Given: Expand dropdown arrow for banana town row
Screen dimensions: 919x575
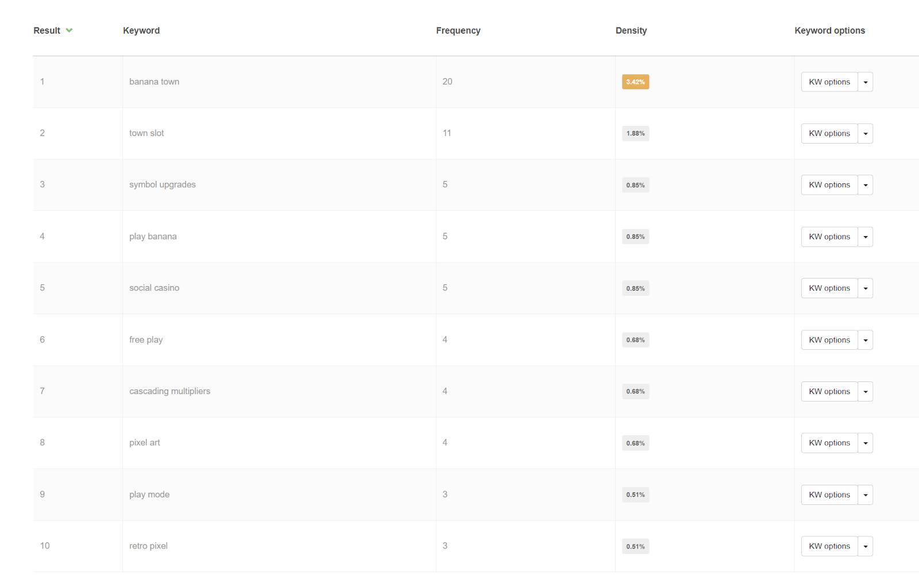Looking at the screenshot, I should tap(865, 82).
